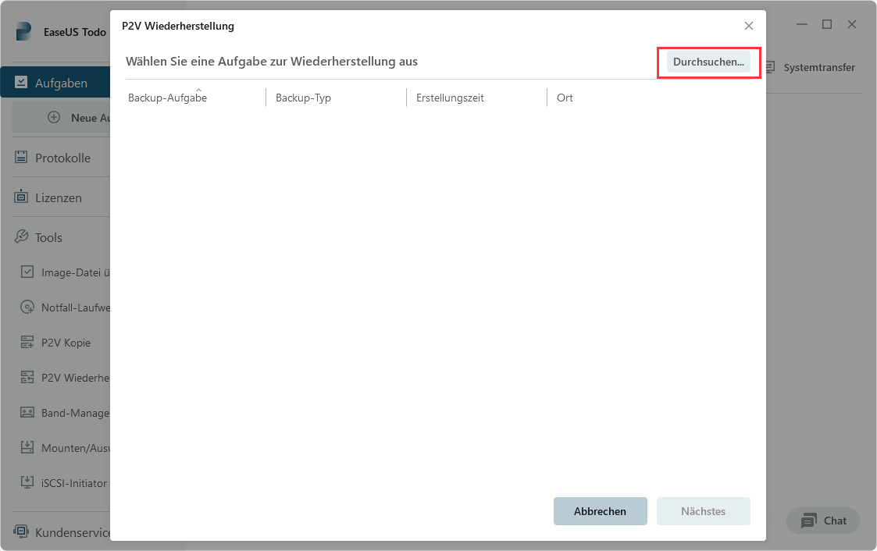Open the Protokolle sidebar section

pyautogui.click(x=62, y=158)
